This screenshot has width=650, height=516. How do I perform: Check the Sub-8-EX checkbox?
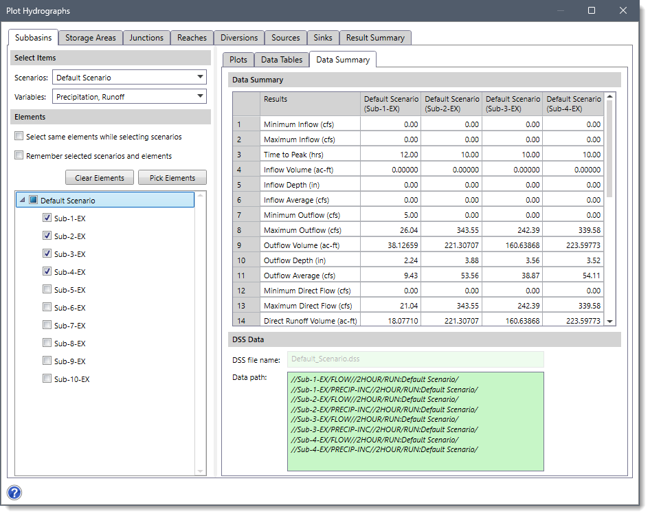pyautogui.click(x=47, y=342)
